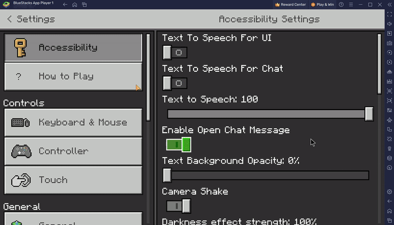The height and width of the screenshot is (225, 394).
Task: Go back using the Settings back chevron
Action: pos(9,20)
